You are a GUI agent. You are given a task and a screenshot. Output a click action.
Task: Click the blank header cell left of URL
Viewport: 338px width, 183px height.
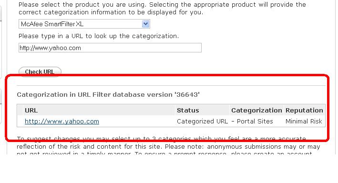pos(20,110)
